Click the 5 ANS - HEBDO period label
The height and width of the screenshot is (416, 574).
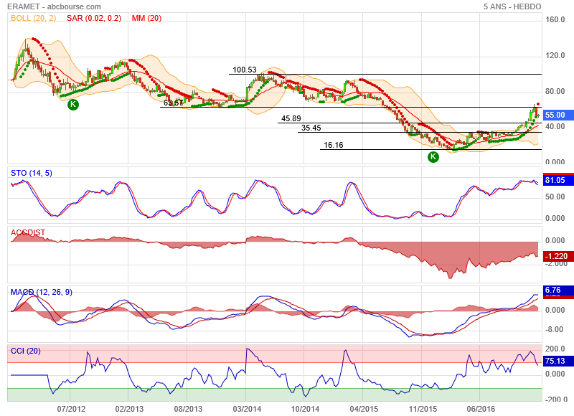click(513, 6)
